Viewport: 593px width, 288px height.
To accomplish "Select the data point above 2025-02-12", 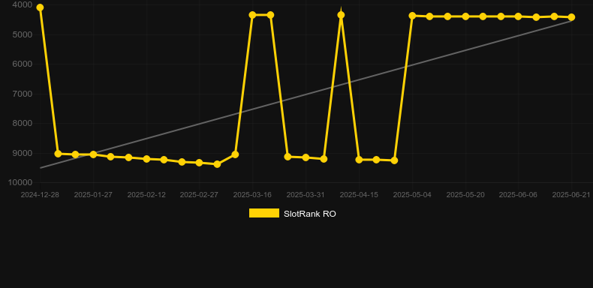I will tap(146, 159).
